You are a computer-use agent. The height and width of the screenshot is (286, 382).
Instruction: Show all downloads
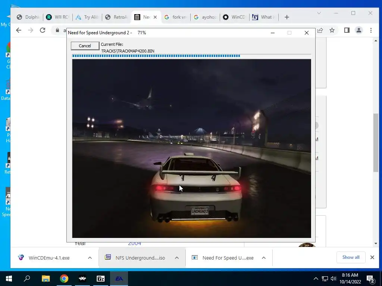click(351, 257)
